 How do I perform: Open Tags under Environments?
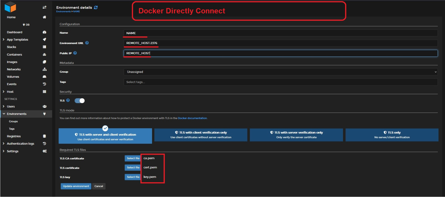(x=12, y=129)
